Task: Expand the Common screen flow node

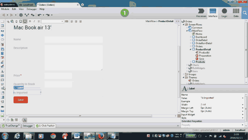Action: coord(187,28)
